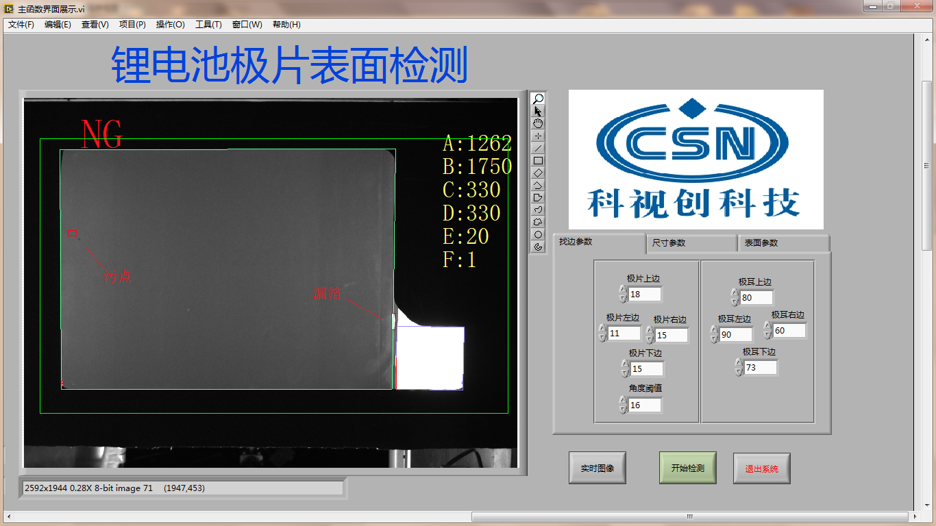Select the Zoom magnifier tool
The width and height of the screenshot is (936, 526).
(538, 97)
